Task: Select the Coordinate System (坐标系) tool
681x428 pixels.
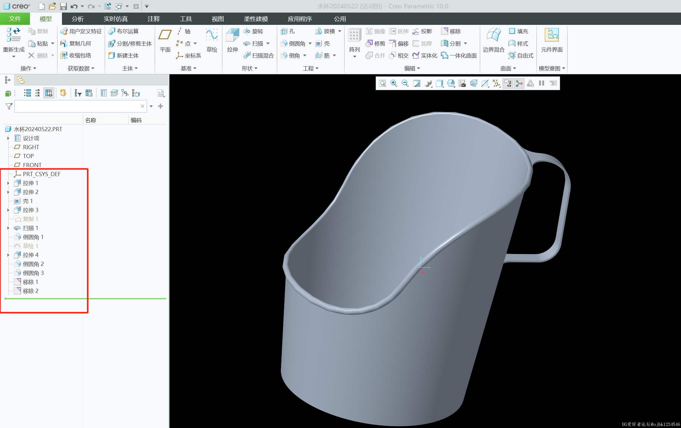Action: [x=189, y=56]
